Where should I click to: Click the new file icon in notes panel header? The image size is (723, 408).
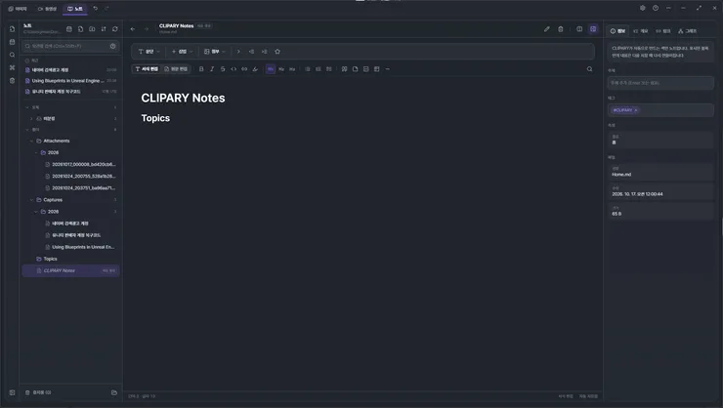[80, 29]
